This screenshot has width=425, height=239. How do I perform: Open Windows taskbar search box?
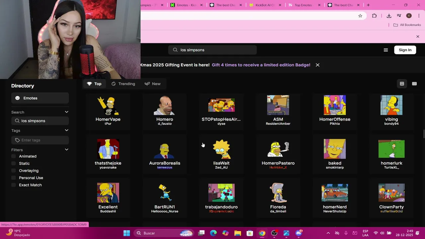pyautogui.click(x=164, y=233)
